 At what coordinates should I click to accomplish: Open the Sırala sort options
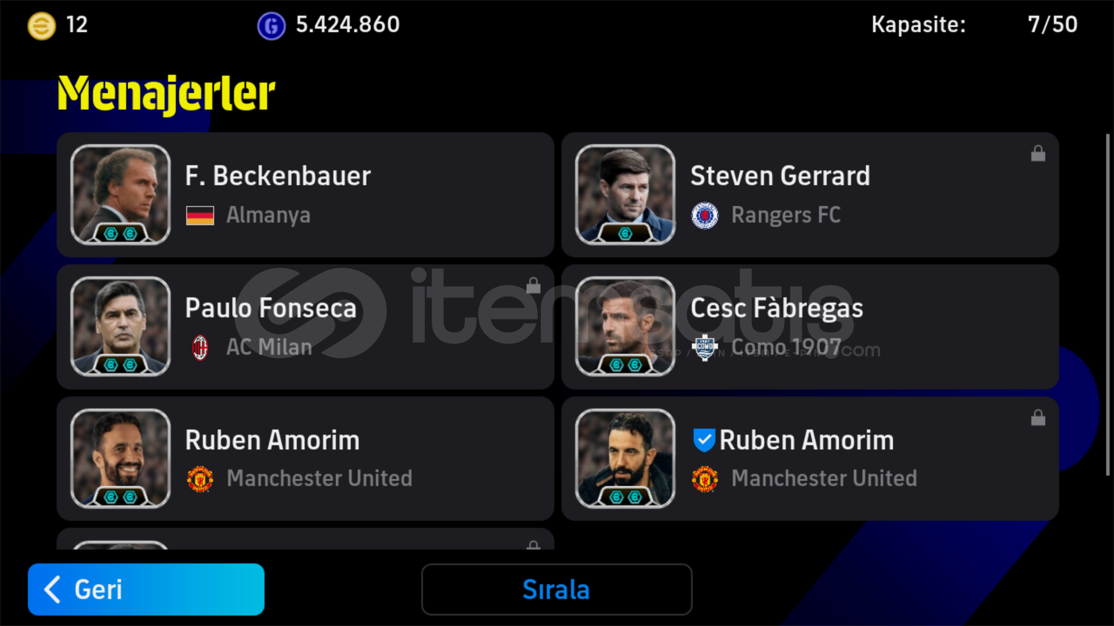[x=556, y=589]
